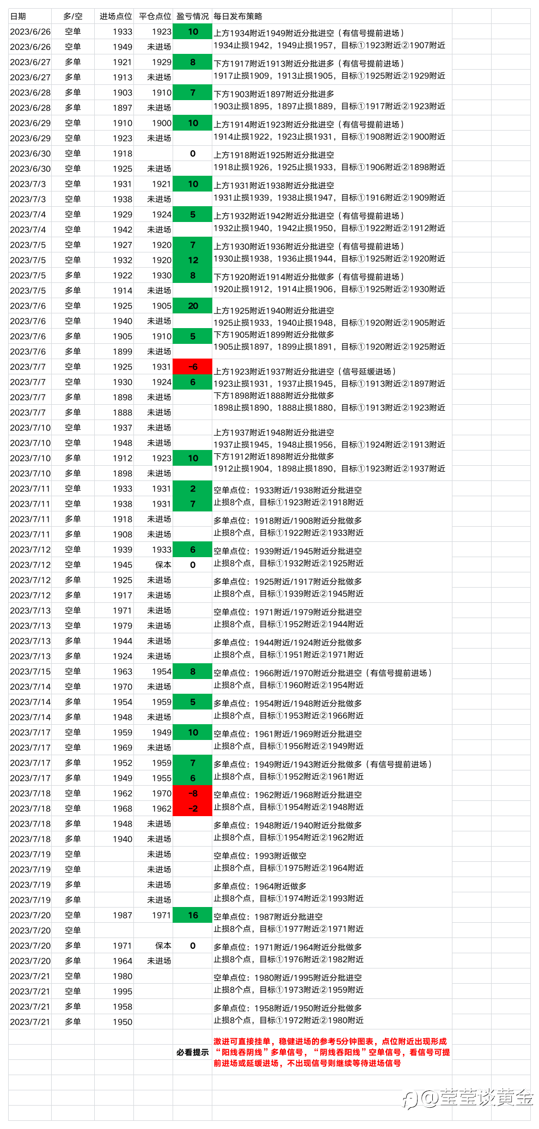Click 多单点位：1949附近/1943附近分批做多 text
The width and height of the screenshot is (539, 1129).
pos(287,764)
